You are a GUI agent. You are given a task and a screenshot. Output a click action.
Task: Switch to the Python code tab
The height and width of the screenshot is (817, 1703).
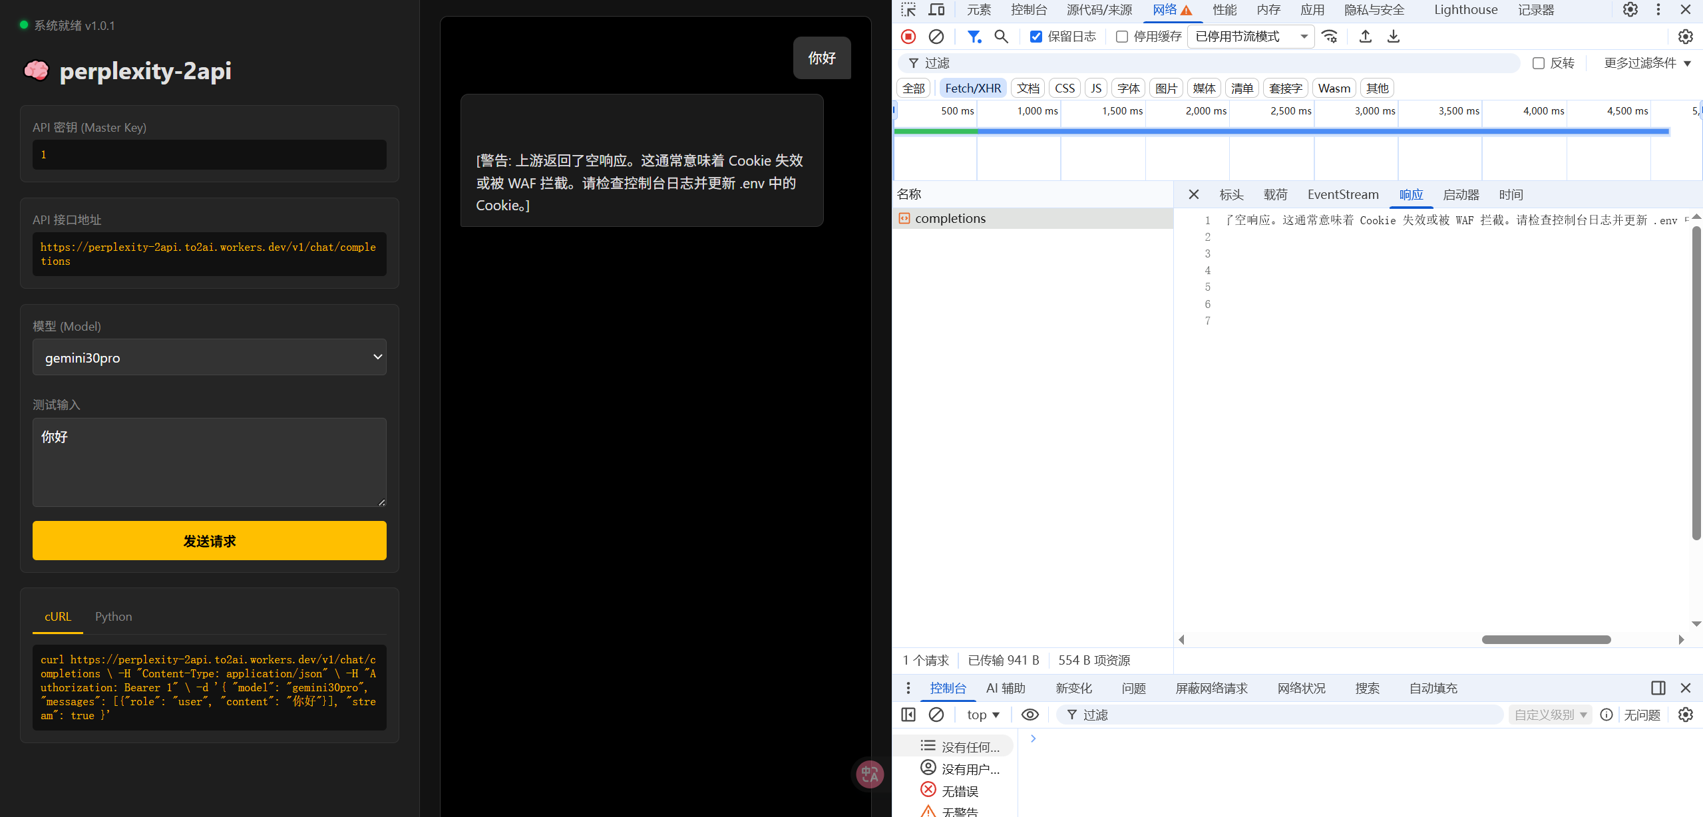[113, 616]
